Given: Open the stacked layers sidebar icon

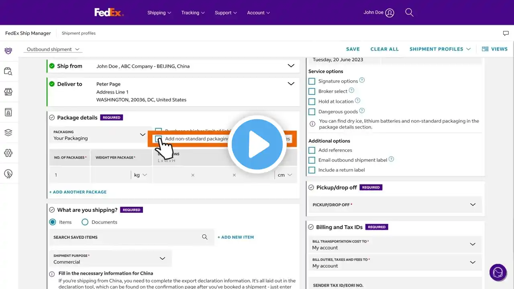Looking at the screenshot, I should (8, 133).
